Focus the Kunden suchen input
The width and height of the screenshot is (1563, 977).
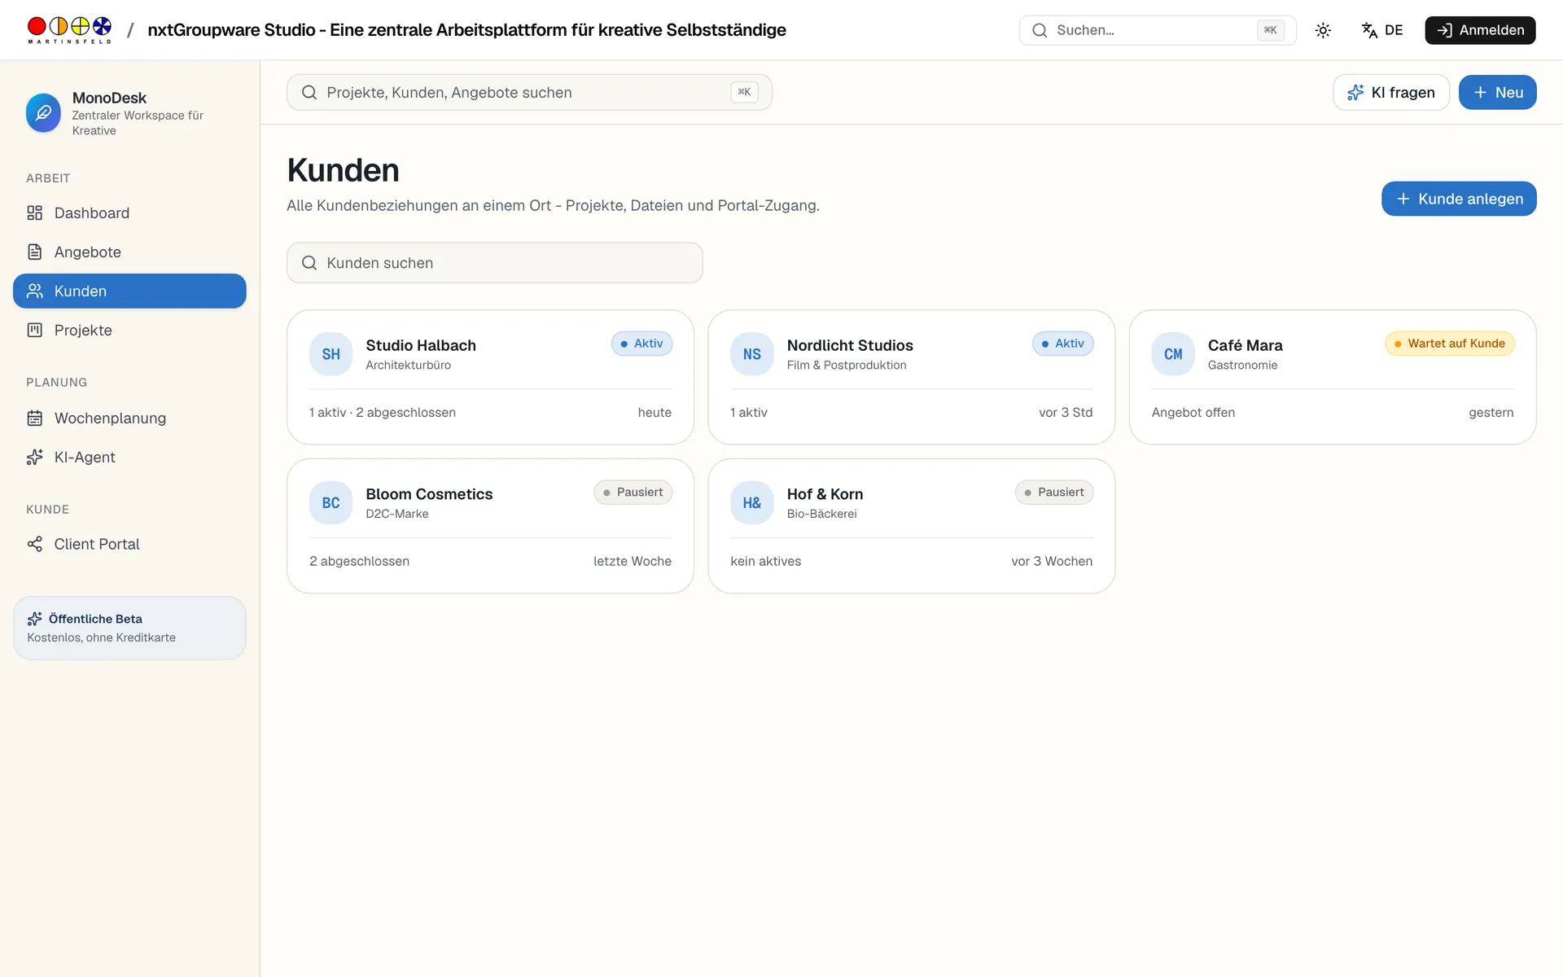[495, 262]
